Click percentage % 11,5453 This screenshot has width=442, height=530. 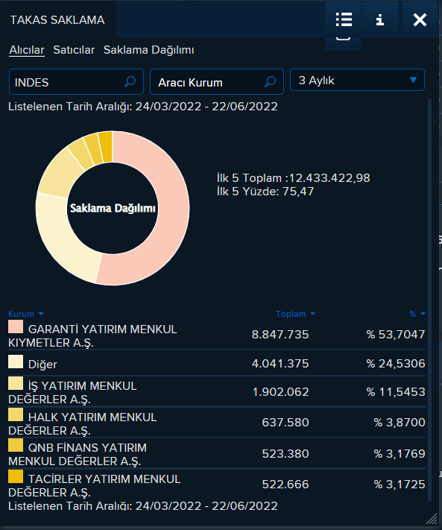click(396, 392)
